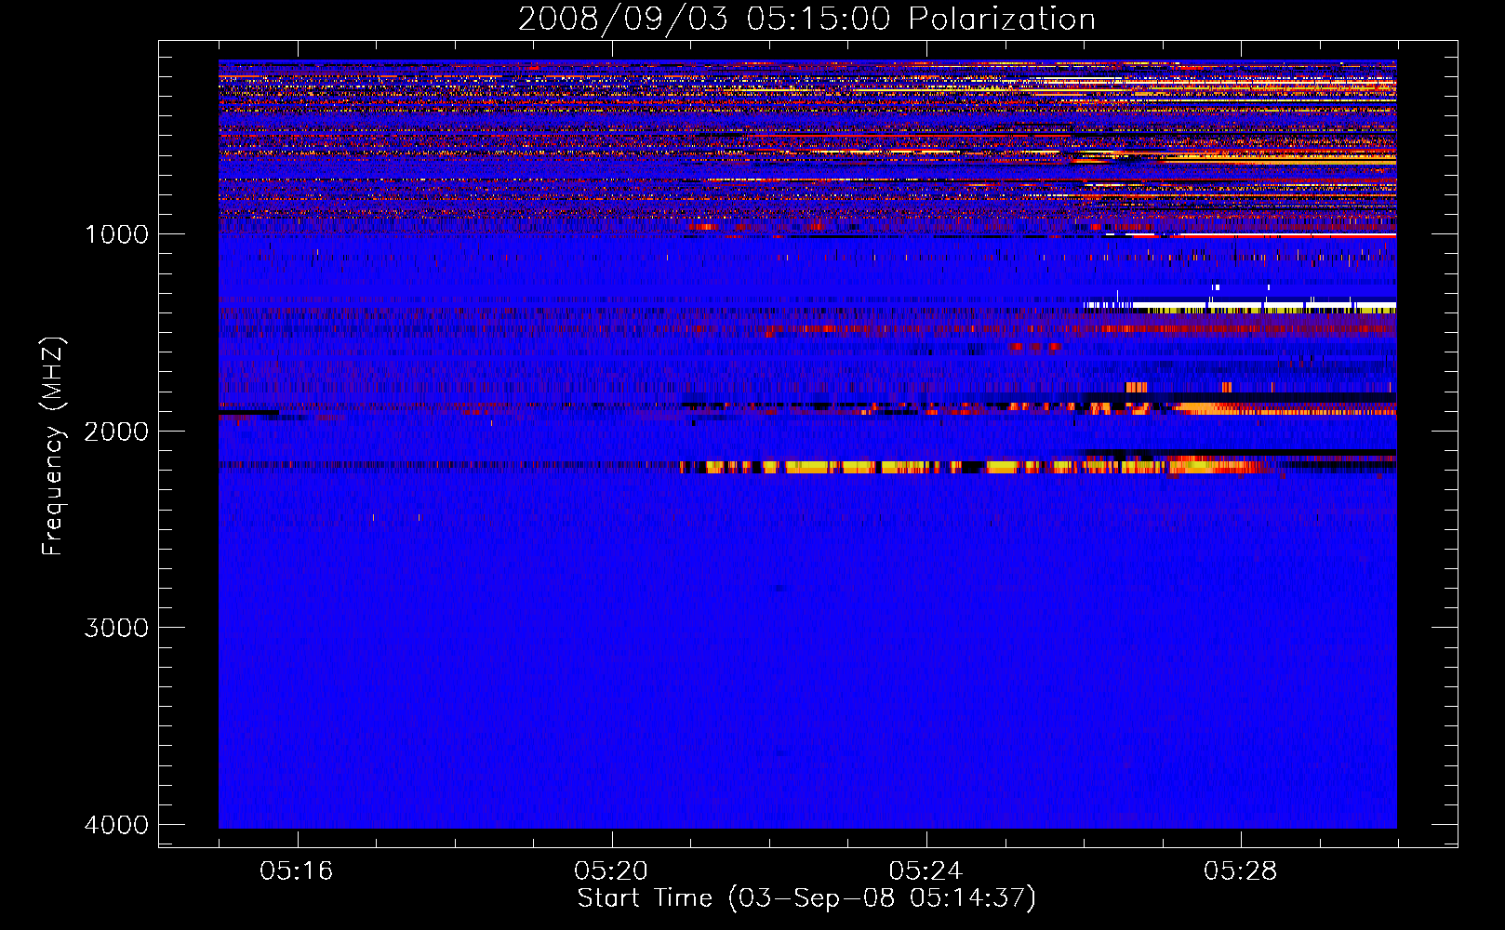Click the white-yellow emission band near 1400 MHz
Image resolution: width=1505 pixels, height=930 pixels.
click(1240, 306)
